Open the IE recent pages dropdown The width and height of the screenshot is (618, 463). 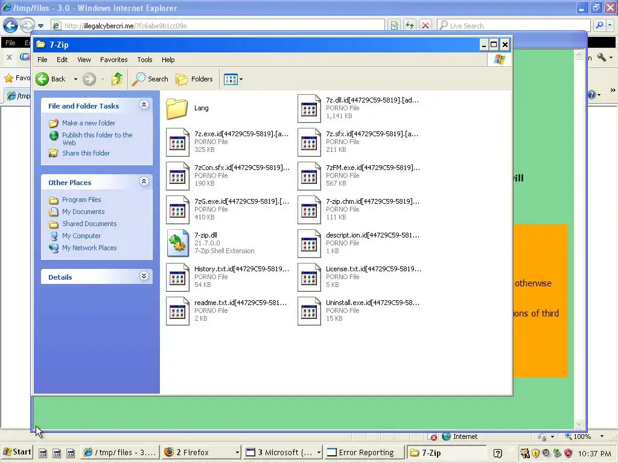point(40,26)
